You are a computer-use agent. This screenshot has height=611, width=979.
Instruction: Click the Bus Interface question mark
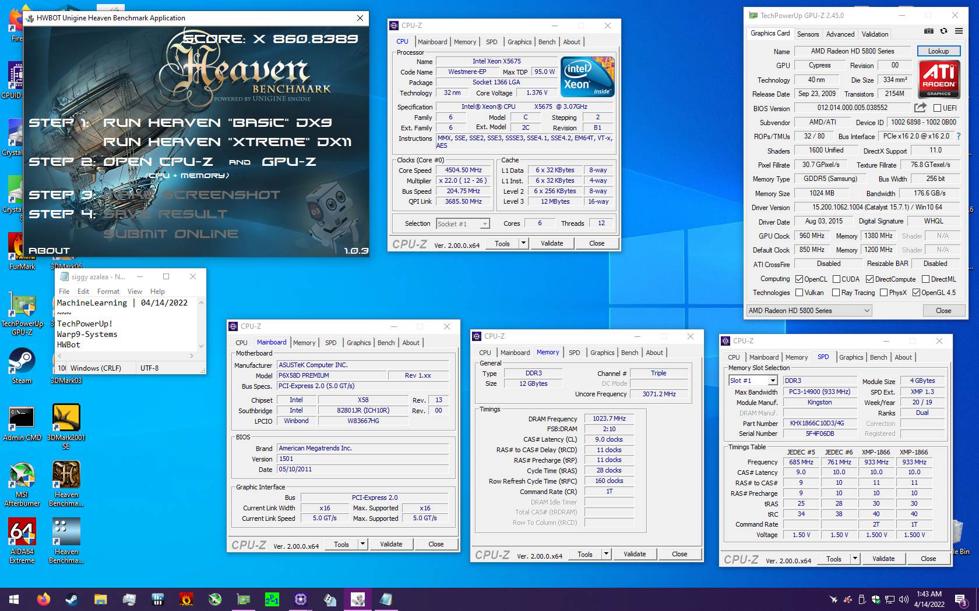point(958,136)
